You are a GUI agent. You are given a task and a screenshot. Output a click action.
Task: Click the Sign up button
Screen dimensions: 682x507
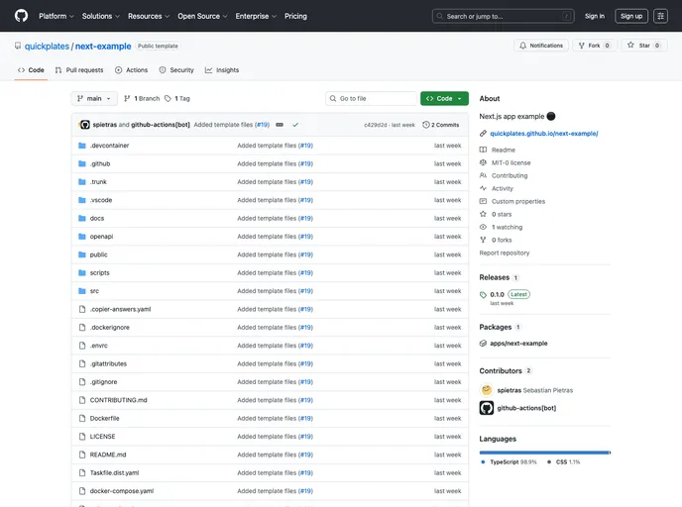pos(631,16)
